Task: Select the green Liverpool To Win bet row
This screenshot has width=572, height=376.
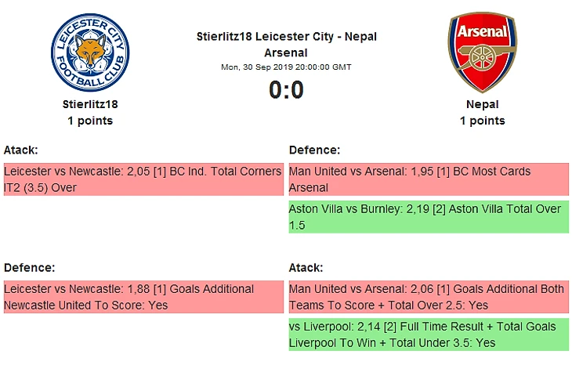Action: [428, 334]
